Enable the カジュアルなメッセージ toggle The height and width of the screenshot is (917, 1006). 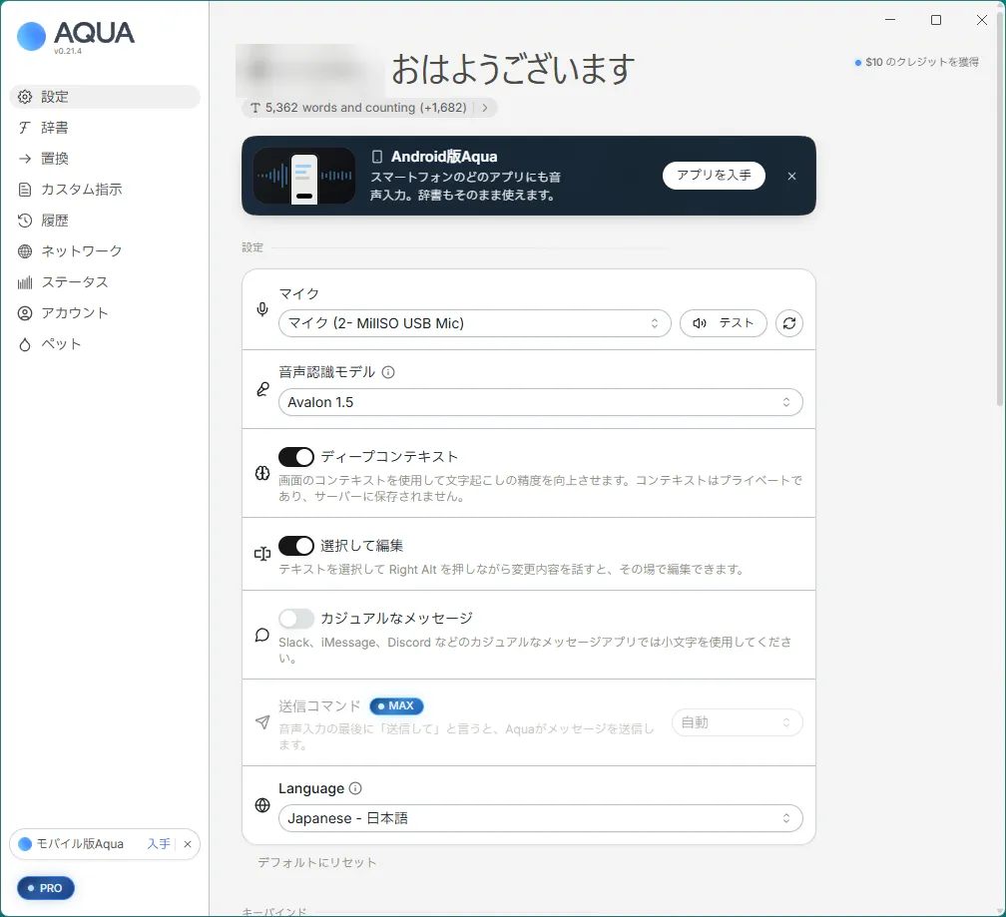296,619
